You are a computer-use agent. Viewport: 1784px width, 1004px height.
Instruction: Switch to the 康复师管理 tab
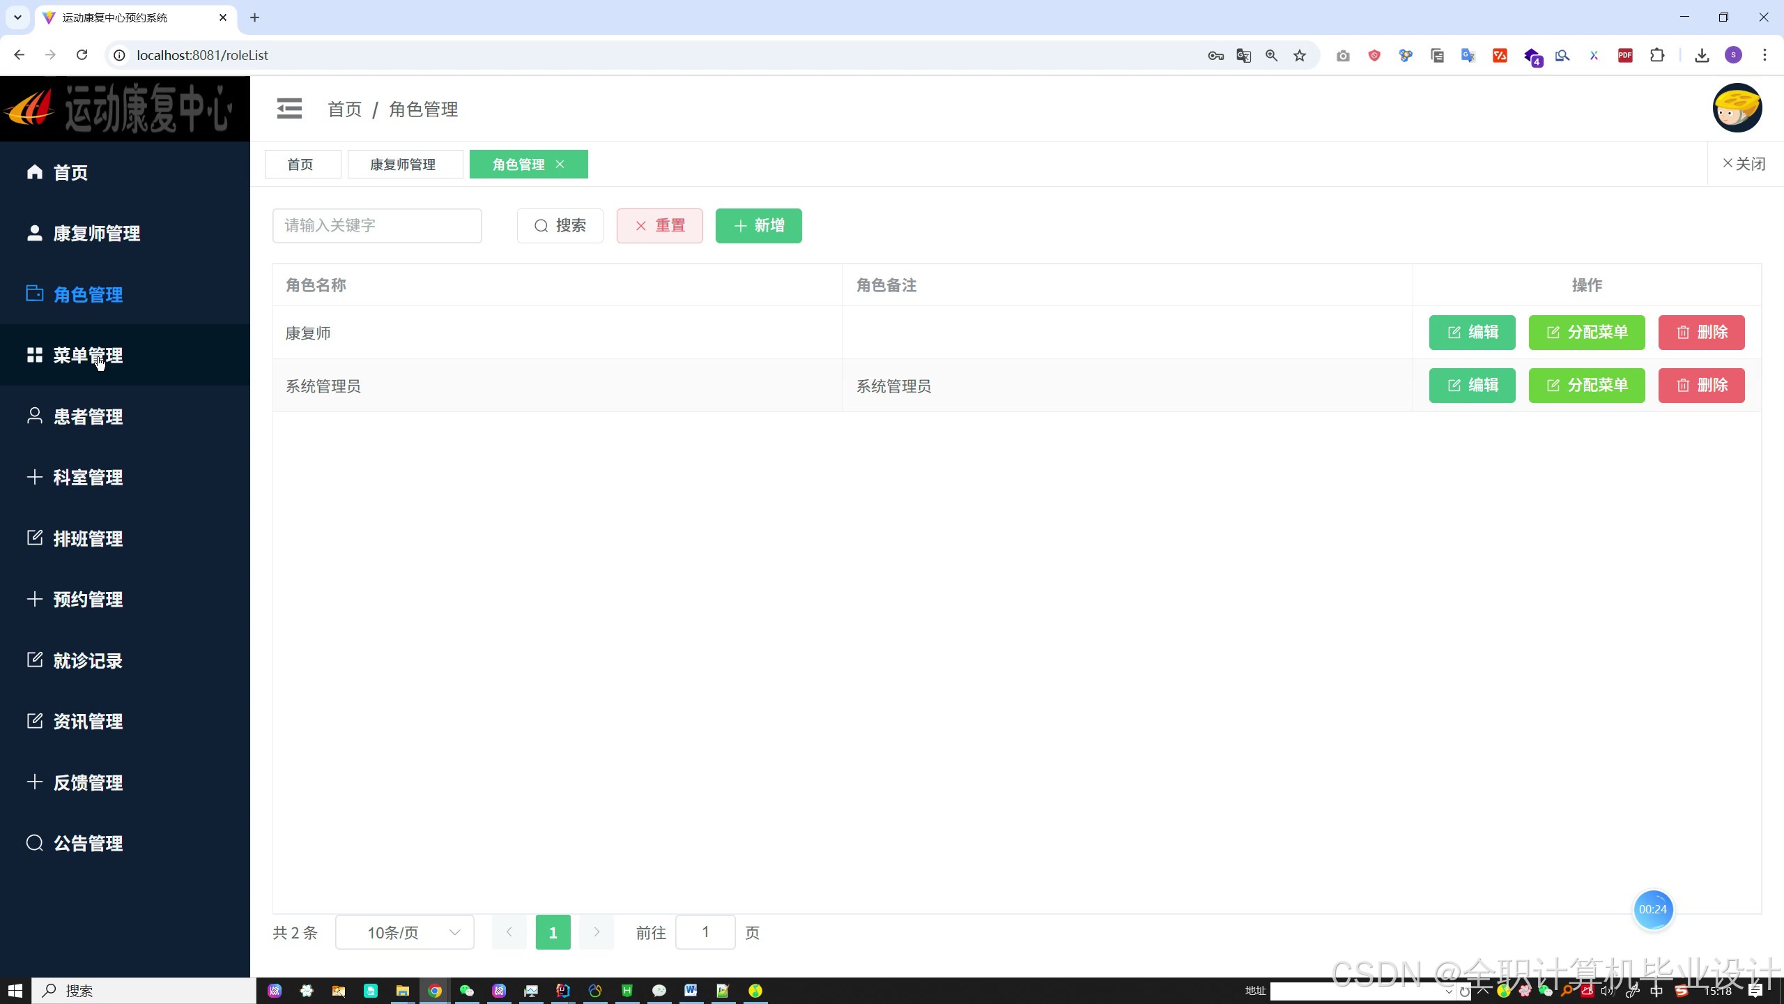[403, 164]
